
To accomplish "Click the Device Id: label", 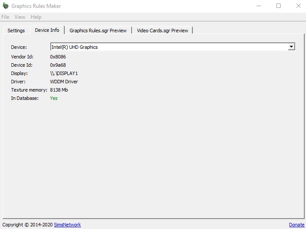I will pos(22,65).
